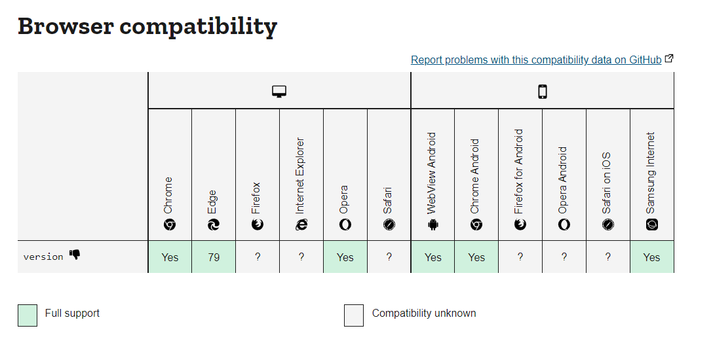
Task: Click the Full support green legend swatch
Action: coord(28,315)
